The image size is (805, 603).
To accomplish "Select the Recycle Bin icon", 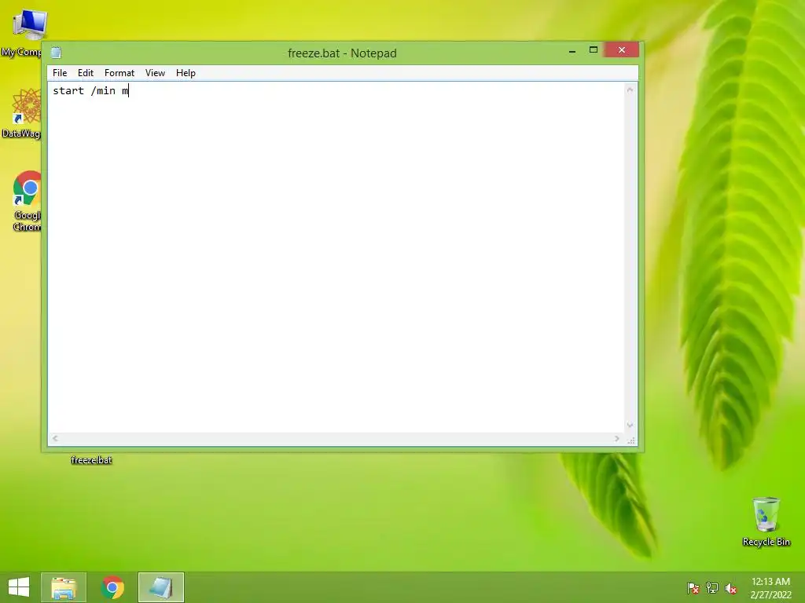I will (x=766, y=522).
